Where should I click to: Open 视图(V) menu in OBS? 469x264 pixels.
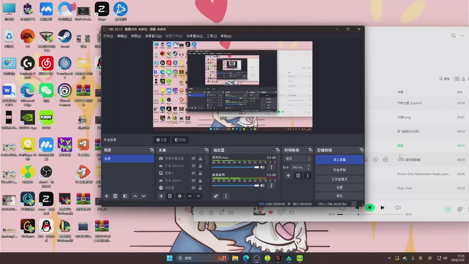136,36
